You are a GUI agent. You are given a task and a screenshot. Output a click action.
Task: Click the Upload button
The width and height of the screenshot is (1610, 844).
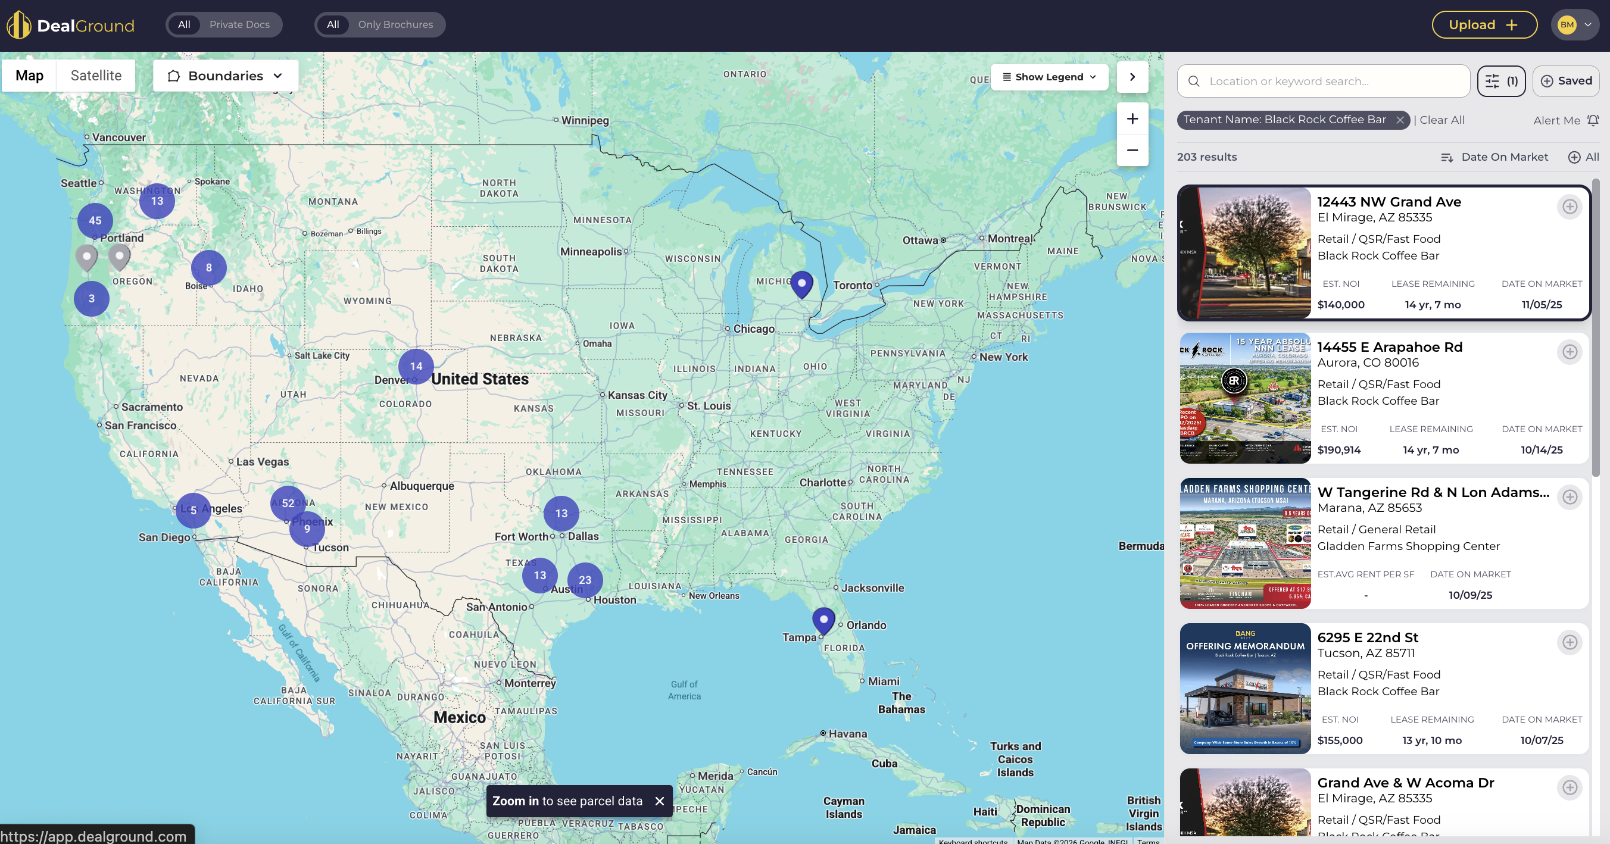point(1484,25)
